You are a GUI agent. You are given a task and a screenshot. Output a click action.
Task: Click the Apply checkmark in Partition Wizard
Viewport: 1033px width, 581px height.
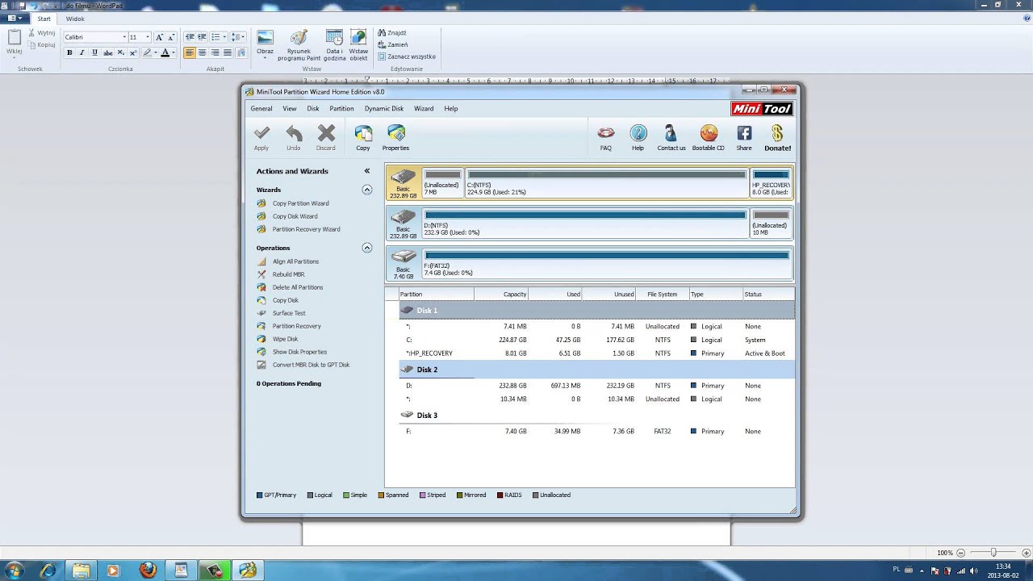[x=261, y=137]
